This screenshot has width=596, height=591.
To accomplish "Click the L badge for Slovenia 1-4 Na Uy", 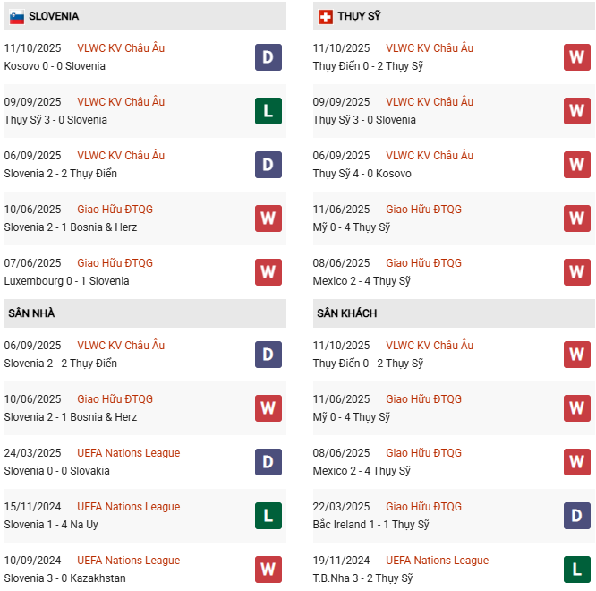I will [268, 516].
